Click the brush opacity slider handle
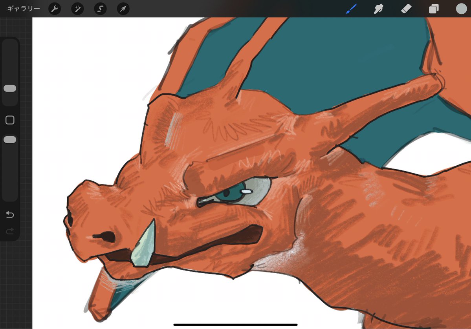 coord(10,140)
